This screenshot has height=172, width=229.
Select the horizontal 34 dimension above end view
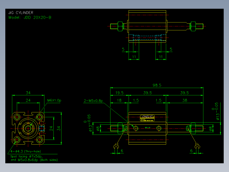[28, 93]
